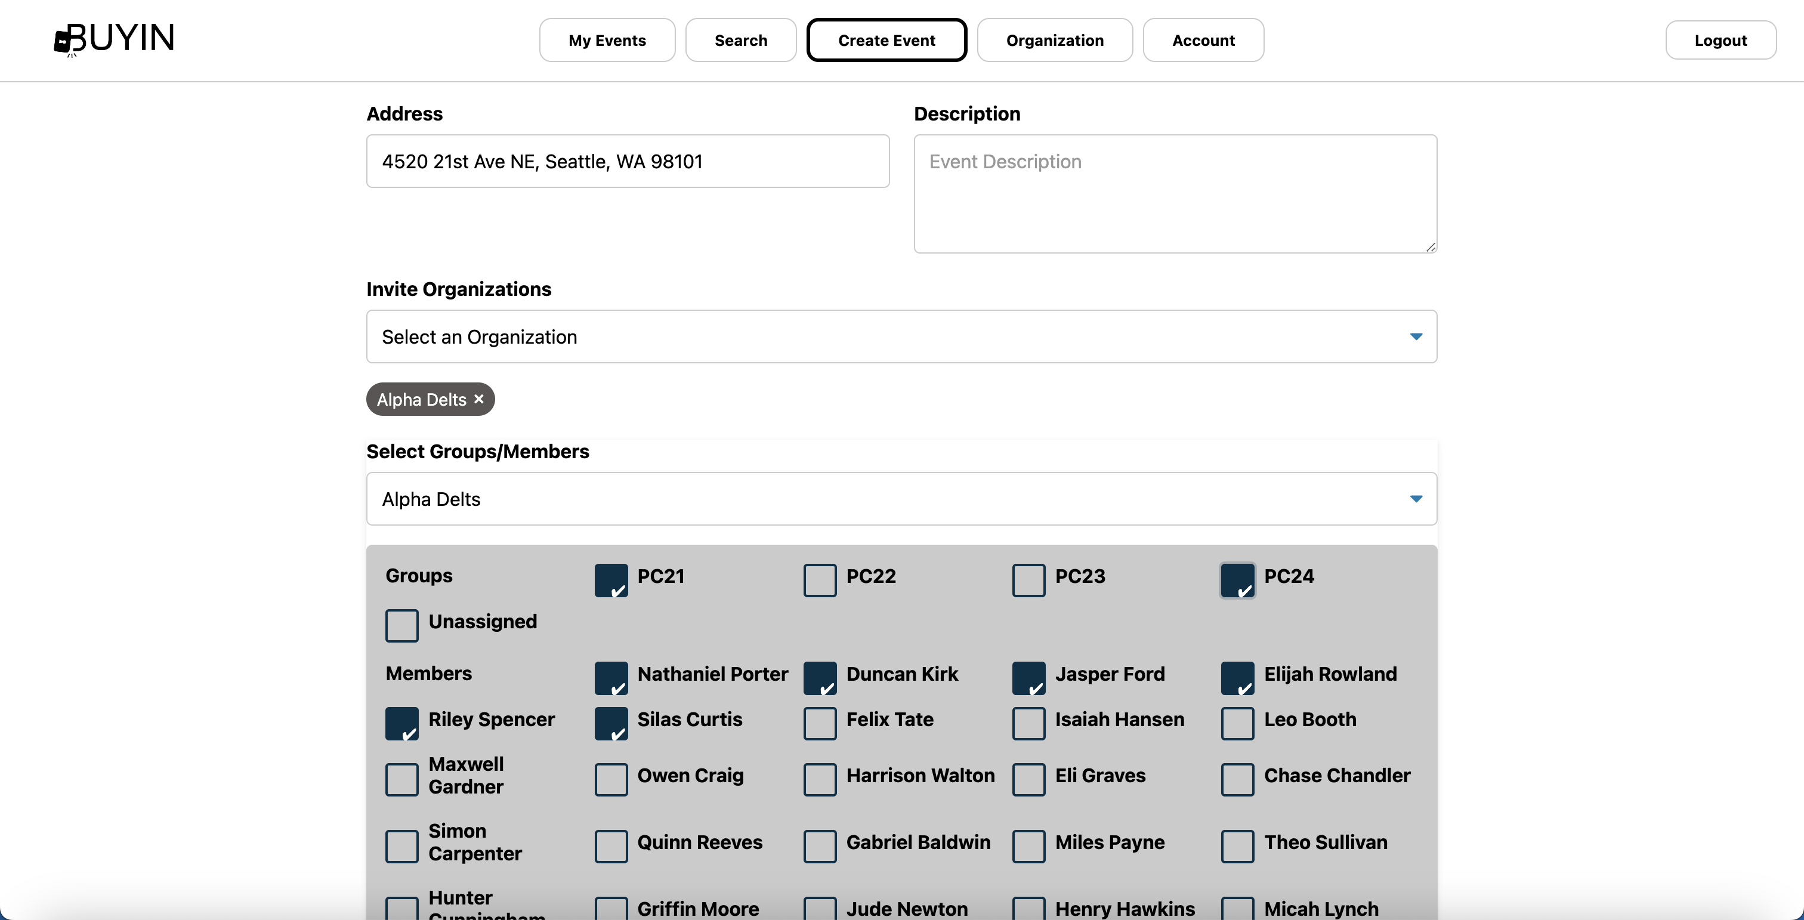Check the PC22 group checkbox

(819, 581)
